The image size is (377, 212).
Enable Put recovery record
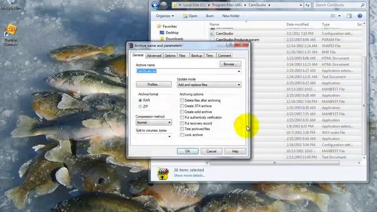182,123
